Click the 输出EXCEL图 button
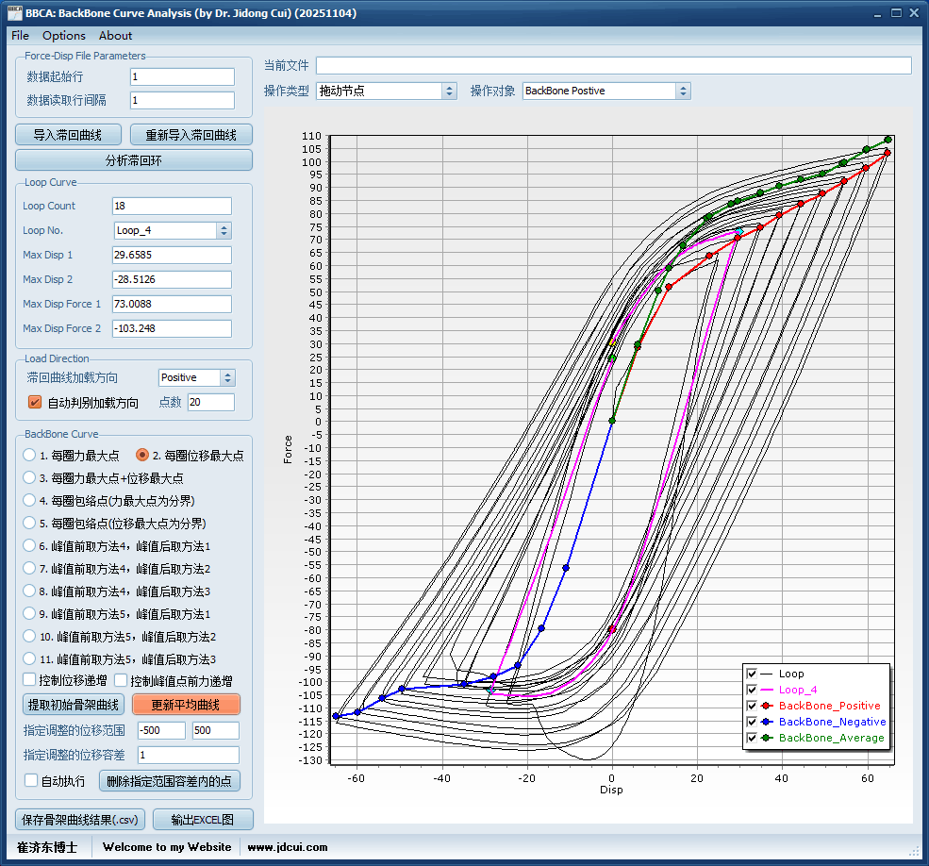This screenshot has width=929, height=866. coord(202,820)
